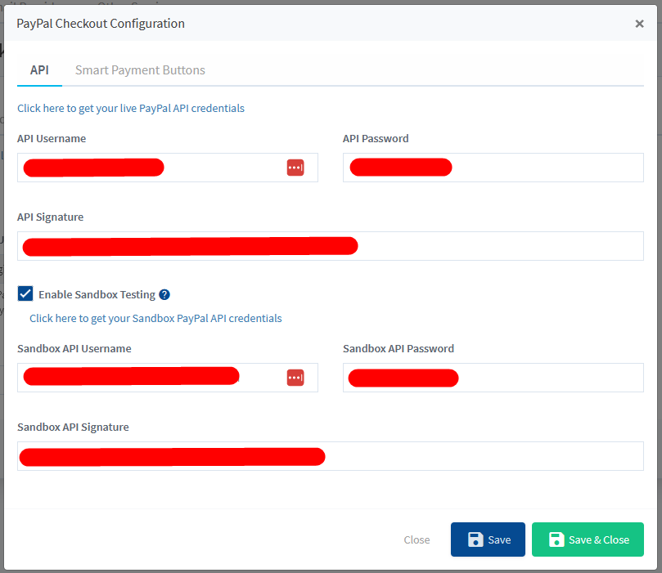Click password manager icon in API Username

point(295,168)
